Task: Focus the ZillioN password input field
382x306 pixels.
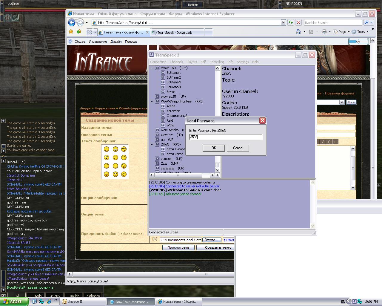Action: (x=226, y=137)
